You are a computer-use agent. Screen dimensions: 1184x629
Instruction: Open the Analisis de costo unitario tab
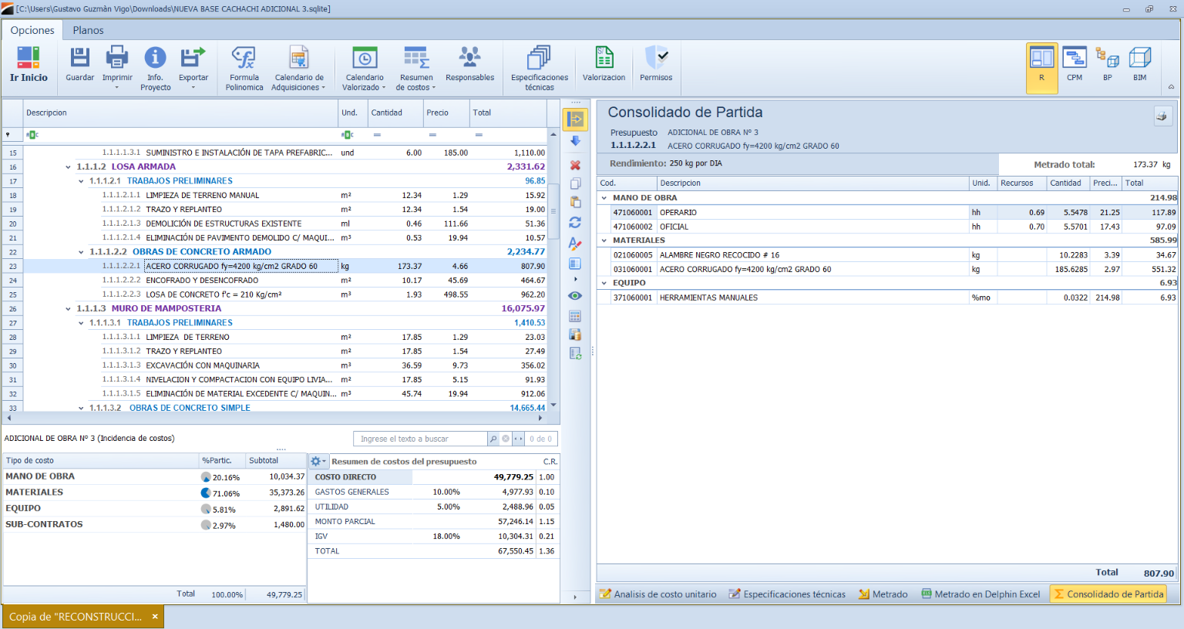pos(659,594)
